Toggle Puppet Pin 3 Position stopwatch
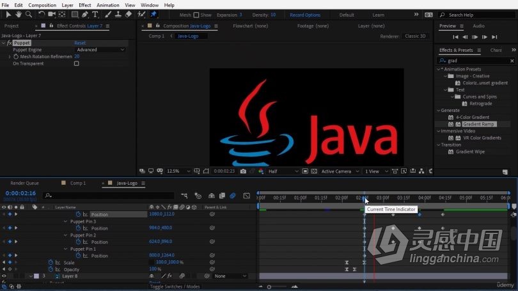Viewport: 518px width, 291px height. point(78,228)
